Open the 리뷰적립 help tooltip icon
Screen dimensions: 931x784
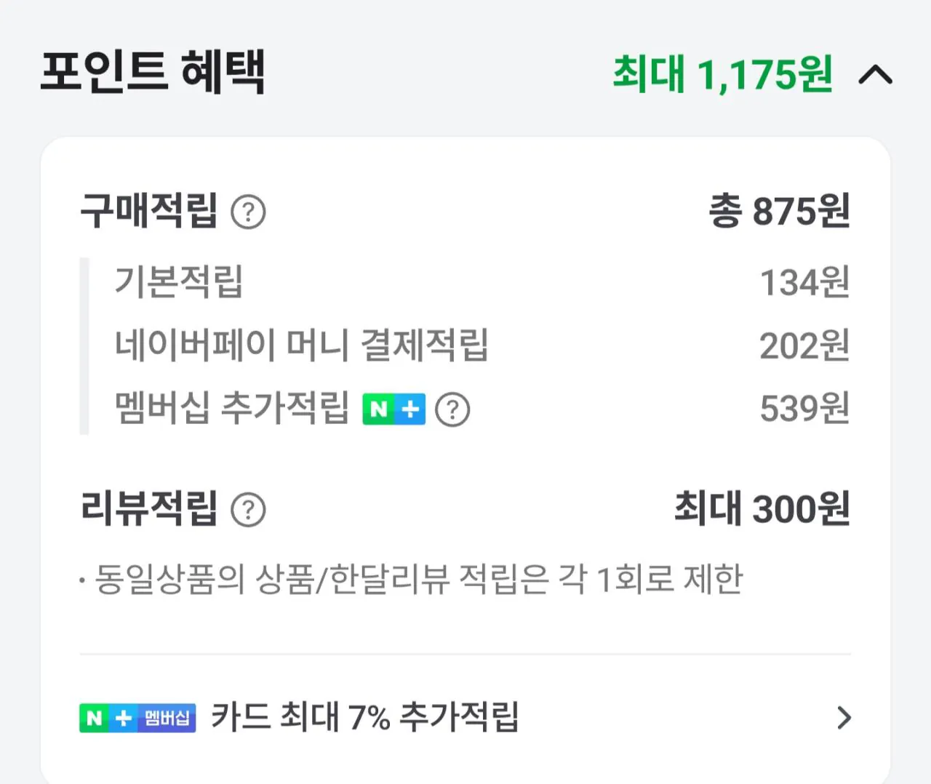pos(248,509)
